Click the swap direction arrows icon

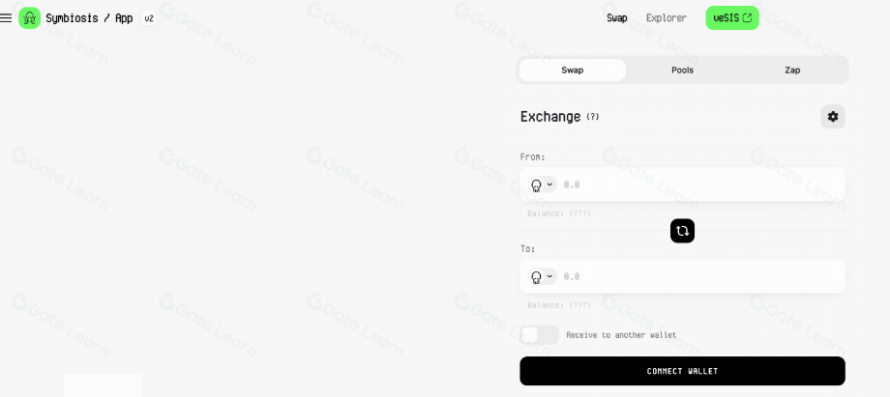tap(682, 230)
